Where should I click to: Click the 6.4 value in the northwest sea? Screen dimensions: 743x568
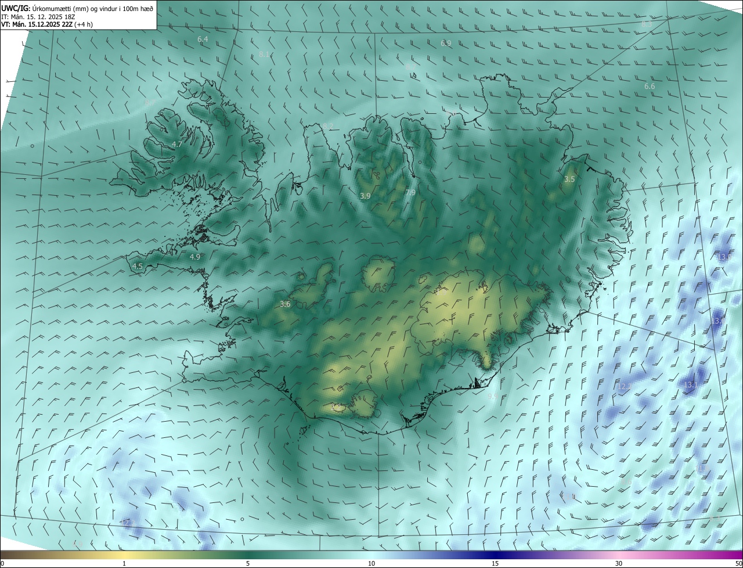click(203, 39)
